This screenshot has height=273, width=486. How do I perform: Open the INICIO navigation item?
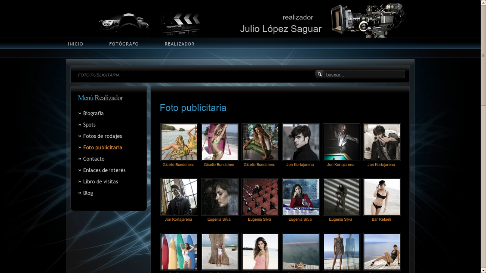click(76, 44)
